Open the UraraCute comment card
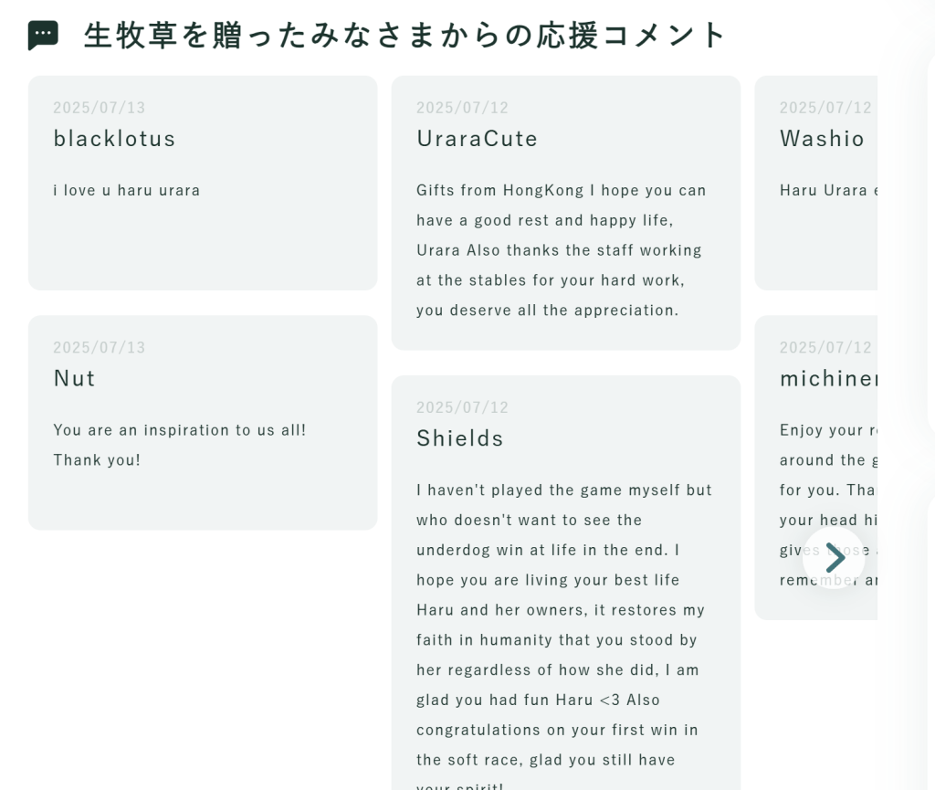The width and height of the screenshot is (935, 790). click(x=565, y=210)
